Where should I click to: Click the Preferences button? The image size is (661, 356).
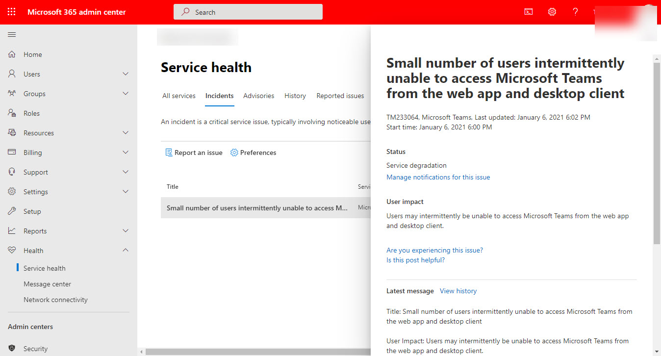coord(254,153)
